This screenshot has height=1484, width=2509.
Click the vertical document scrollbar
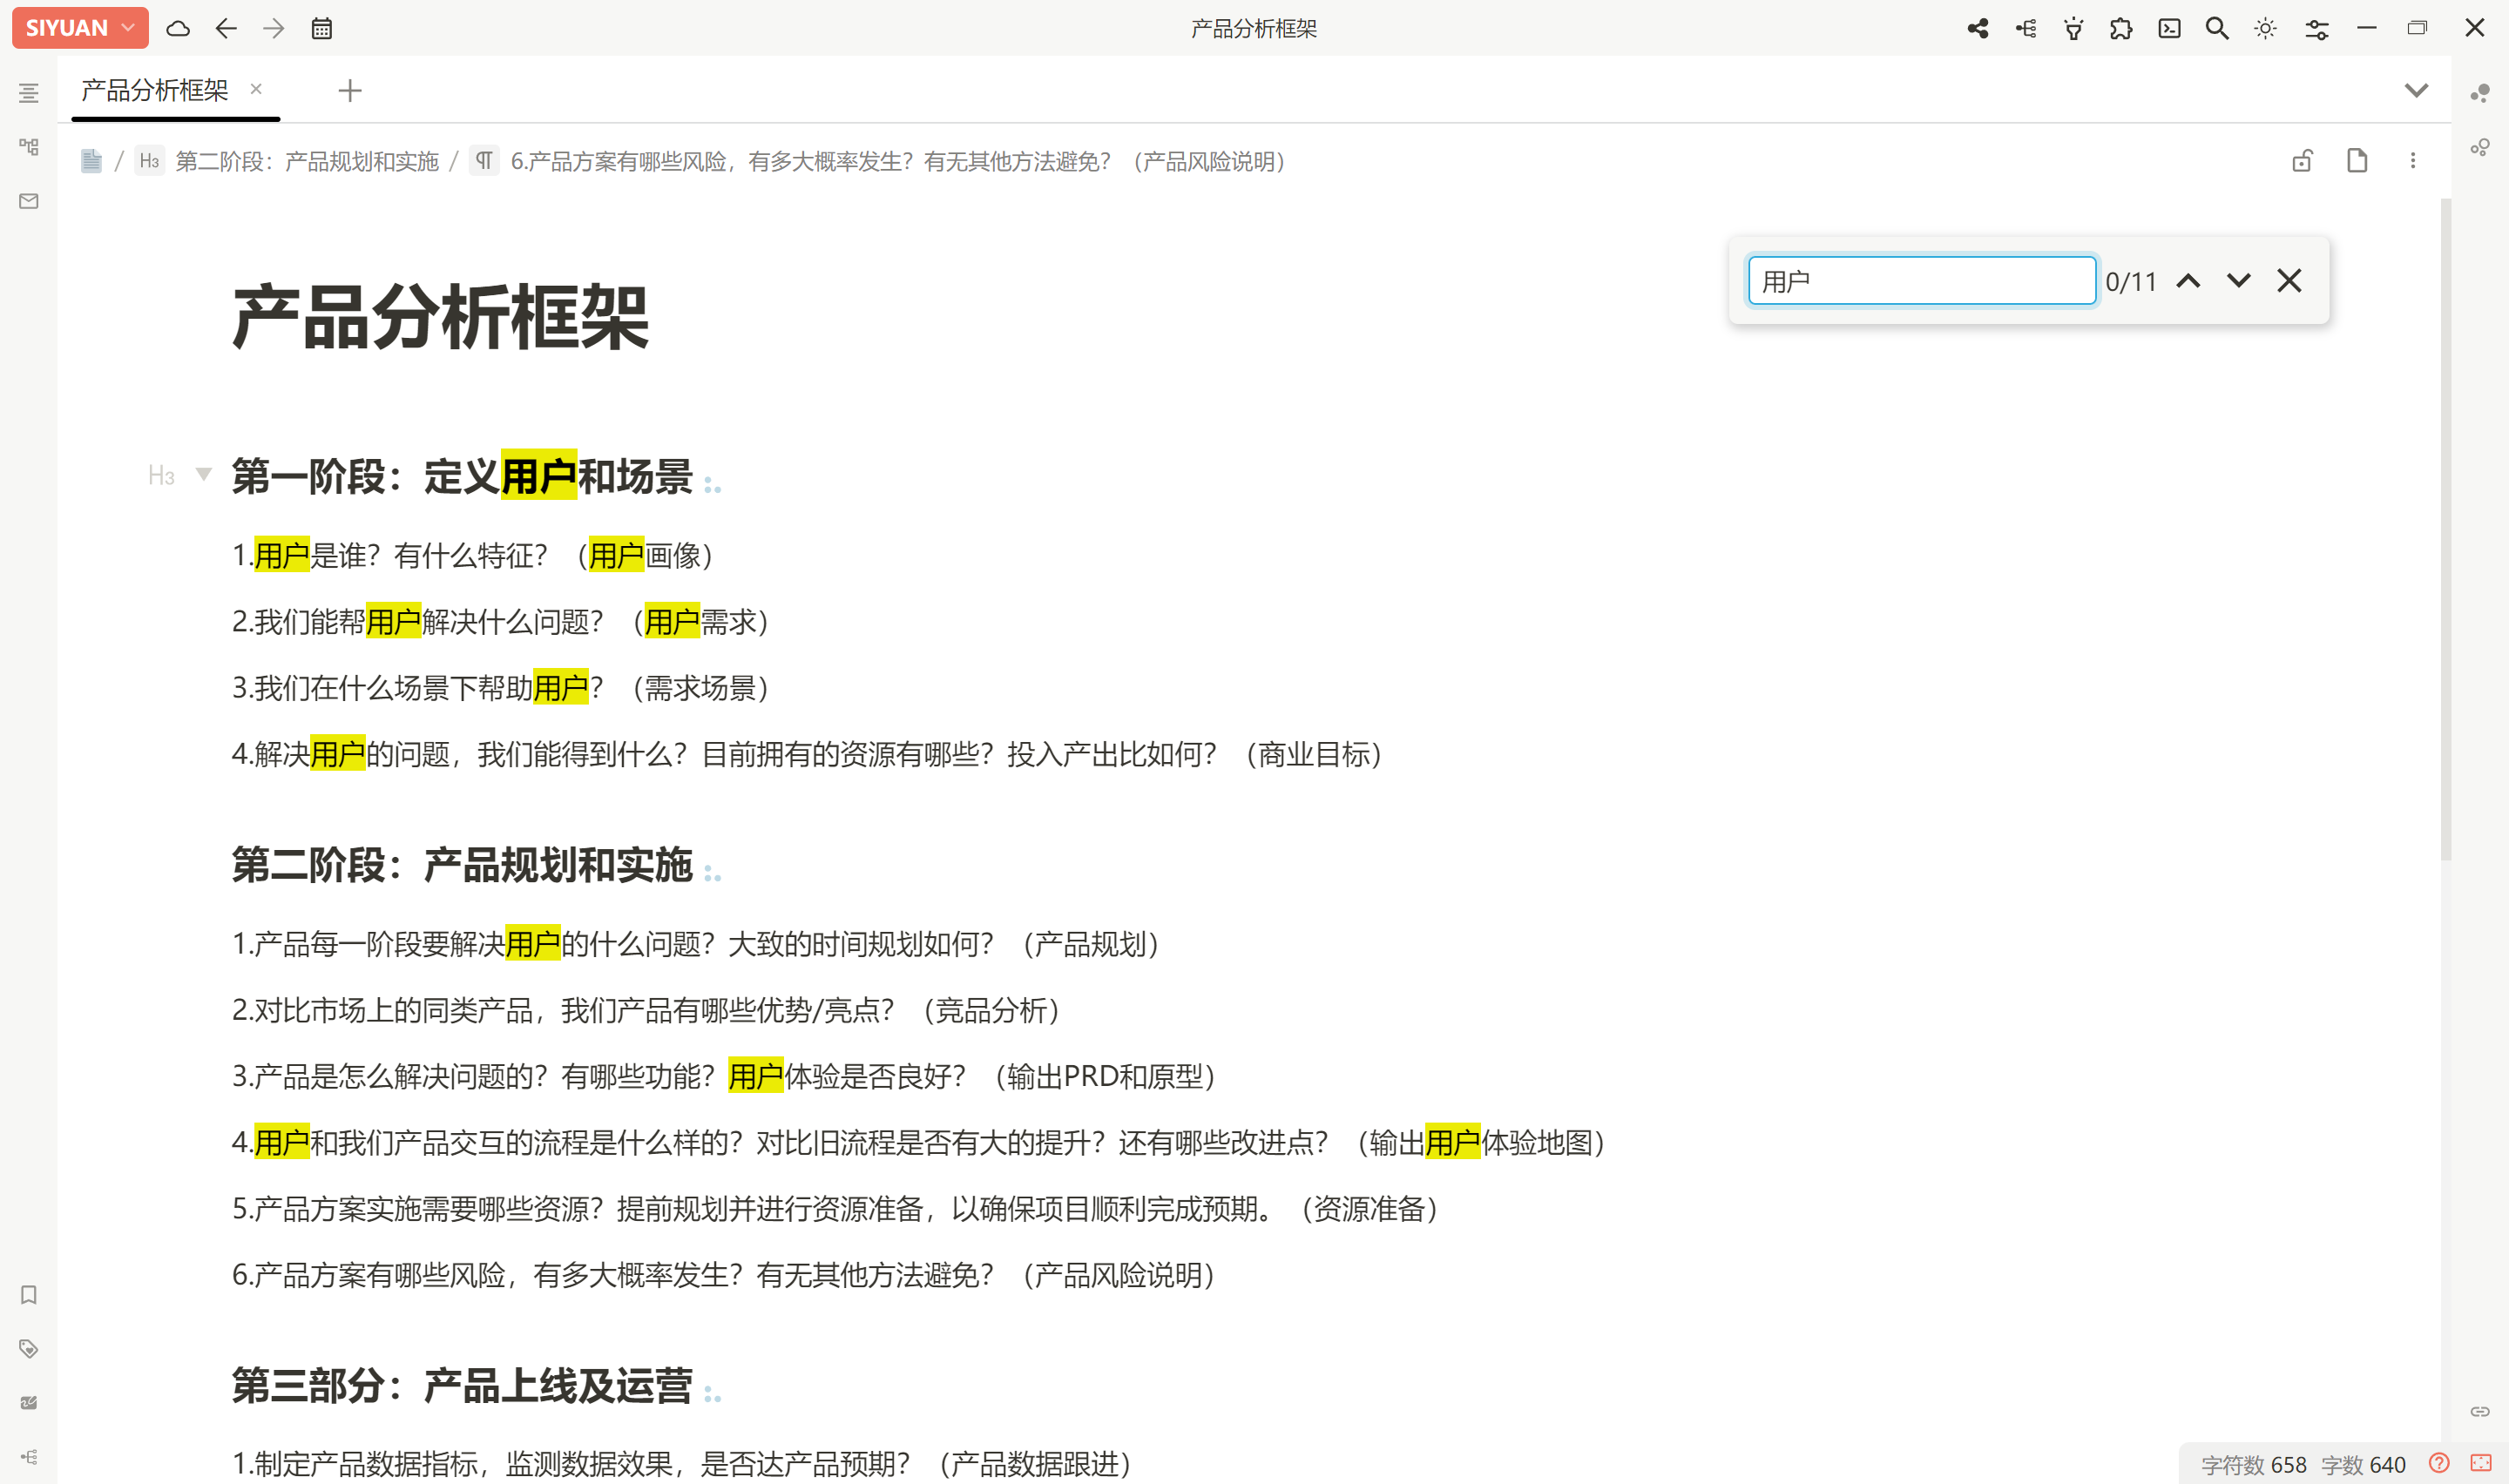click(x=2445, y=530)
